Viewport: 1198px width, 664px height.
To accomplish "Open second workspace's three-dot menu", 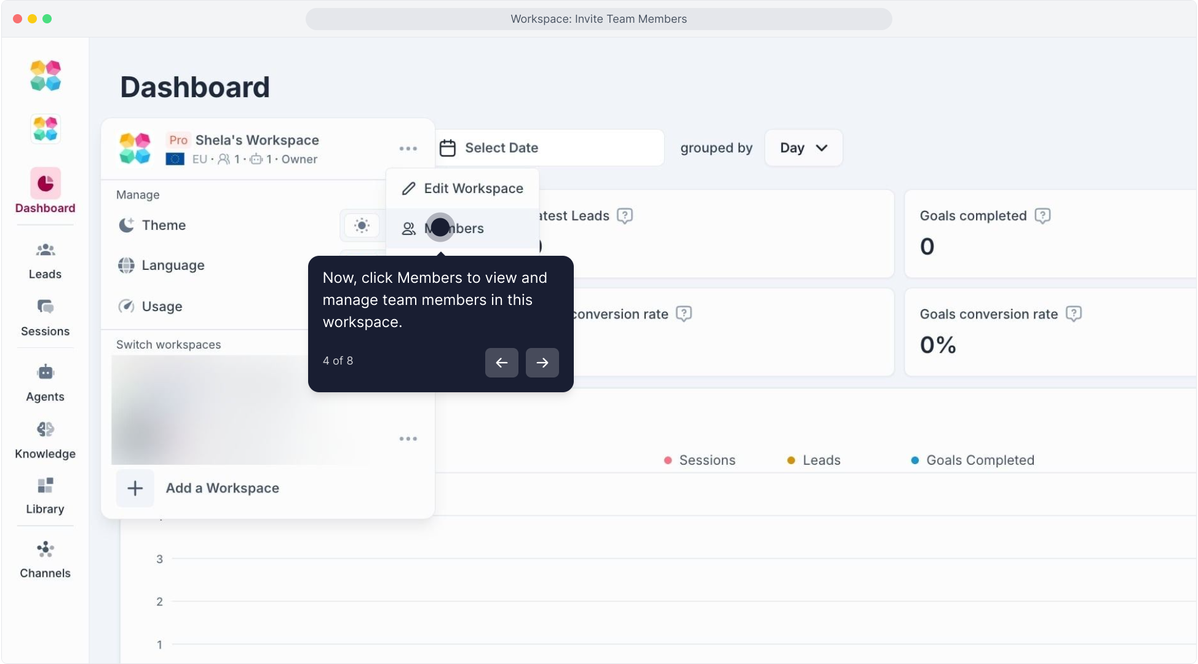I will point(408,439).
